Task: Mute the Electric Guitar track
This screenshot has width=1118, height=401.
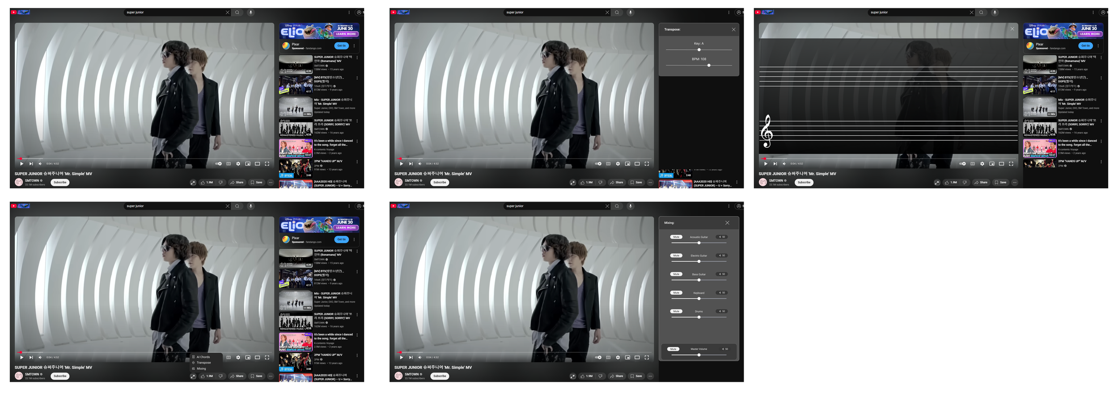Action: tap(676, 256)
